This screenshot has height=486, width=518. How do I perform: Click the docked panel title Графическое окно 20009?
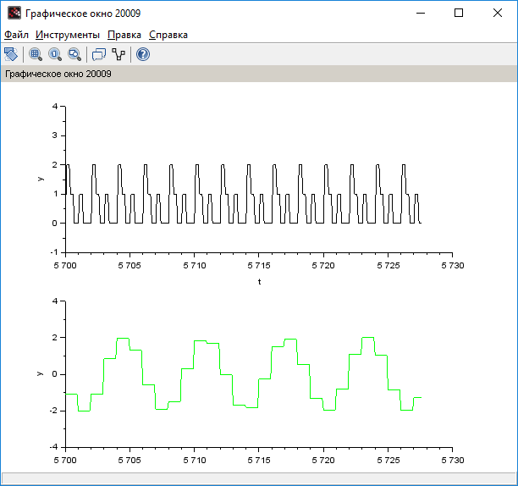[58, 74]
